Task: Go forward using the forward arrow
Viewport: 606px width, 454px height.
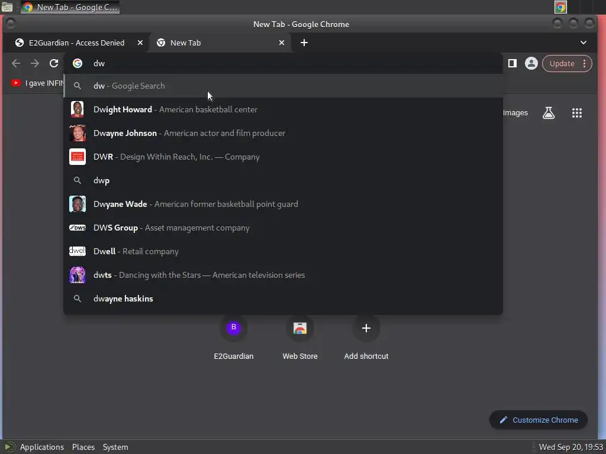Action: (x=35, y=63)
